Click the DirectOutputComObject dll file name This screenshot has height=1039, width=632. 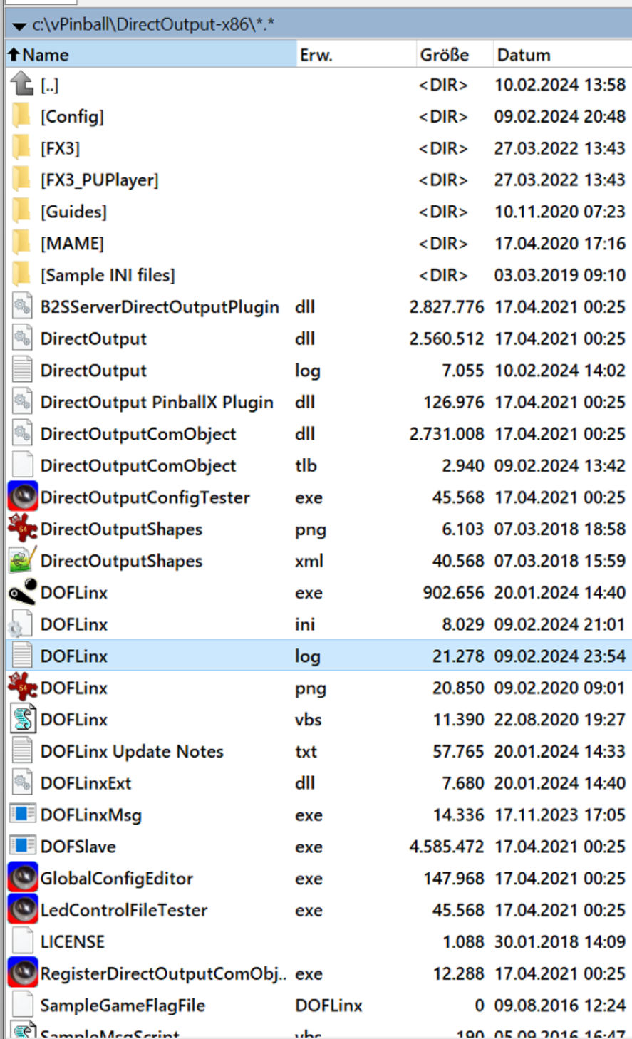[138, 433]
